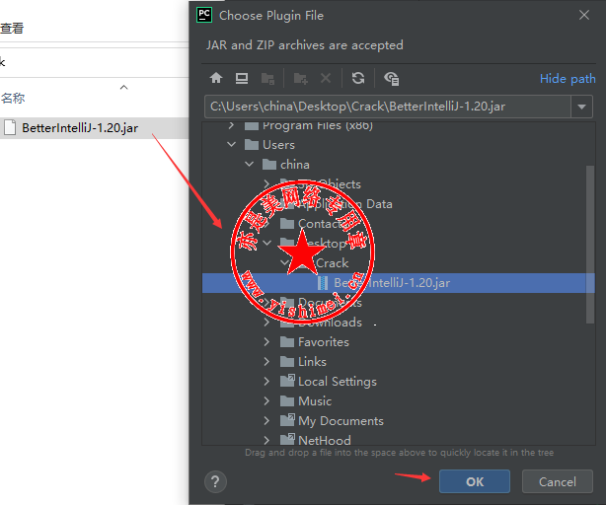Toggle show hidden files and directories

pos(391,78)
